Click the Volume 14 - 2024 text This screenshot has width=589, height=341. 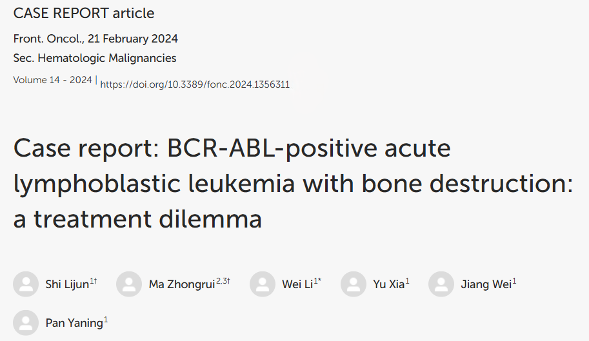[53, 80]
